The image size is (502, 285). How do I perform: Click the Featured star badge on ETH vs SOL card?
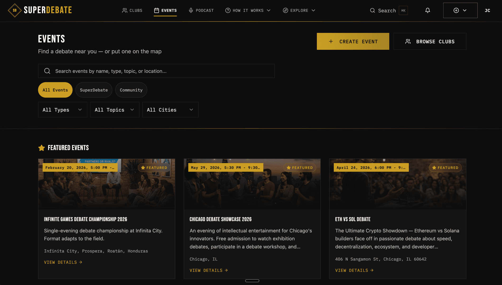click(x=445, y=168)
